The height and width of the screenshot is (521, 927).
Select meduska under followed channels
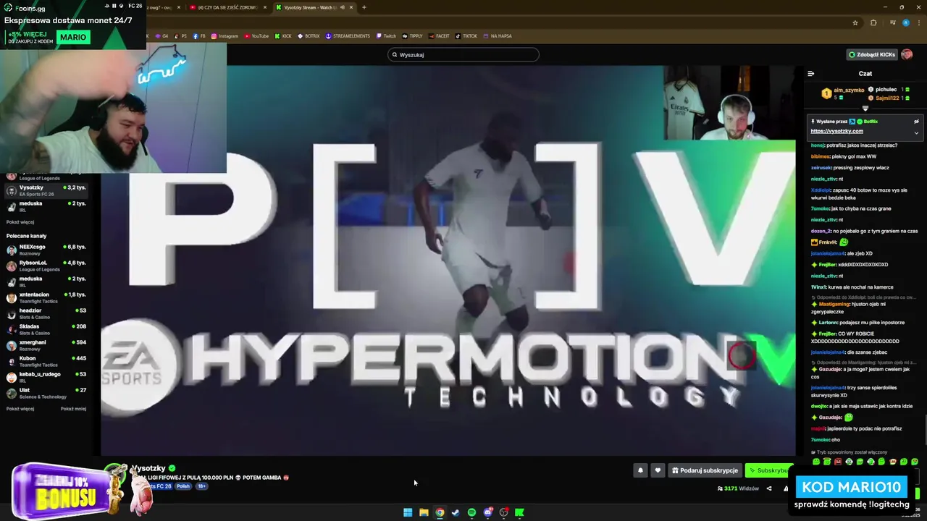(x=48, y=206)
